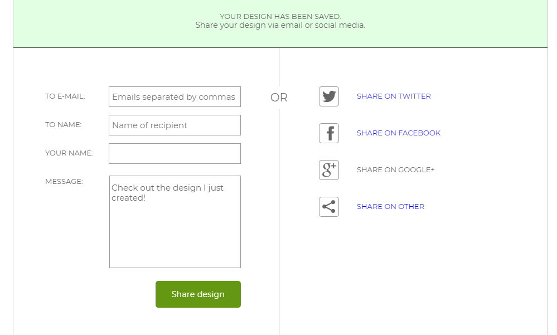Click the Facebook f icon
This screenshot has height=335, width=557.
(x=329, y=133)
